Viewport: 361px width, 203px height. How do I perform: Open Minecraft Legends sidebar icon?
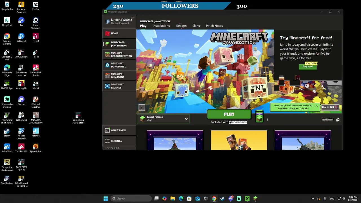click(x=107, y=86)
